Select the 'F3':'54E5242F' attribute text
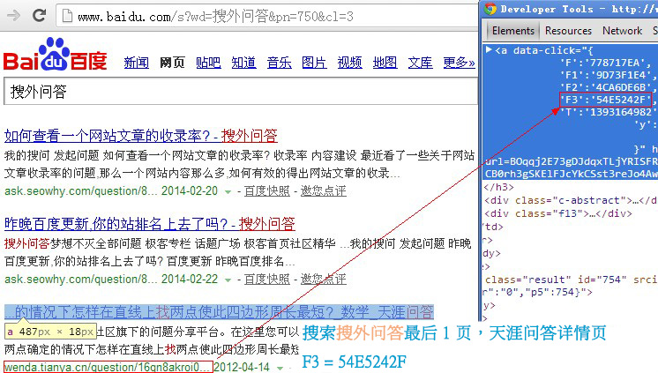Viewport: 658px width, 373px height. [x=606, y=100]
